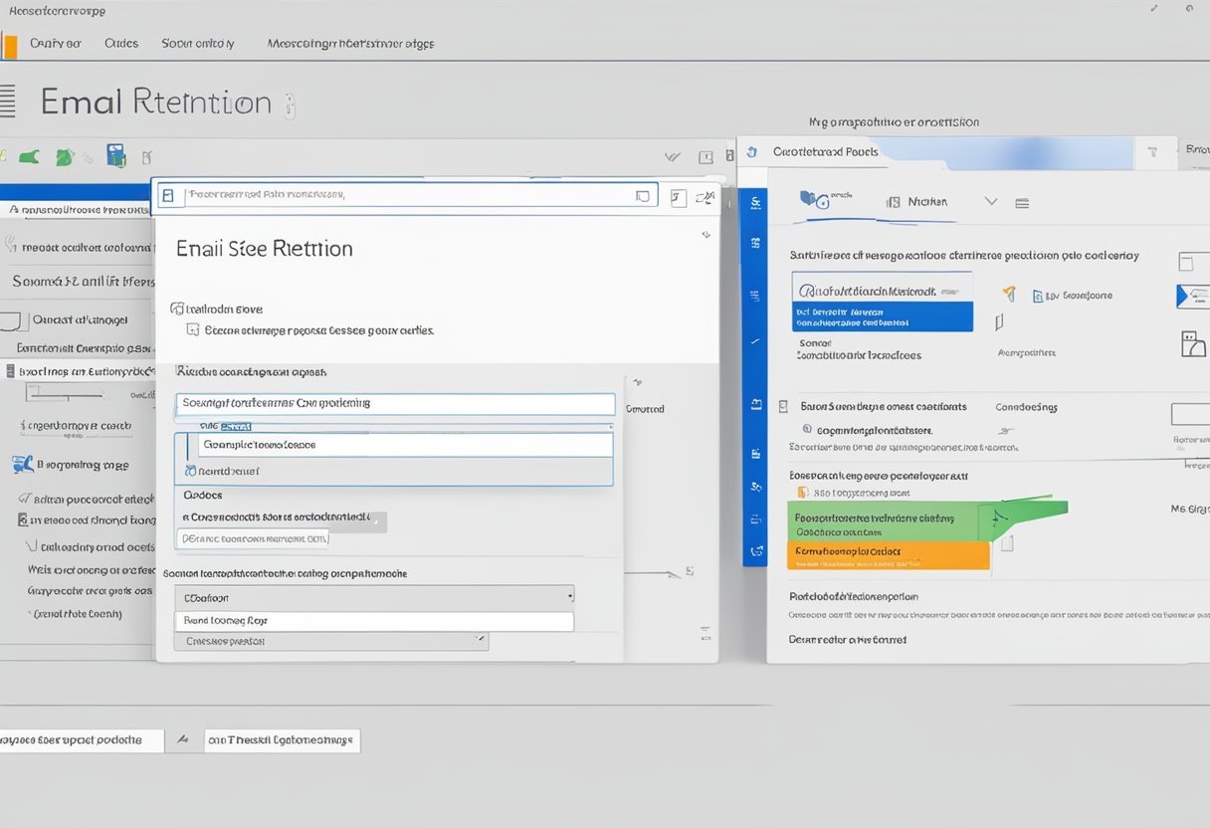Open the Sort orderly menu
This screenshot has width=1210, height=828.
coord(197,43)
